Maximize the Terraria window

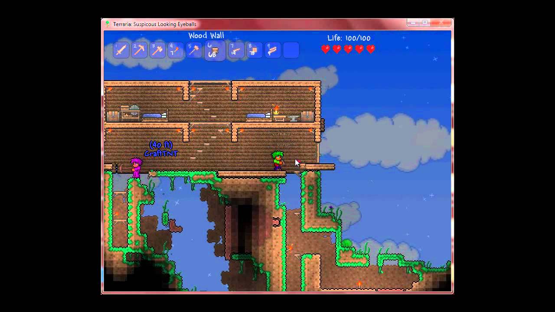[x=425, y=23]
